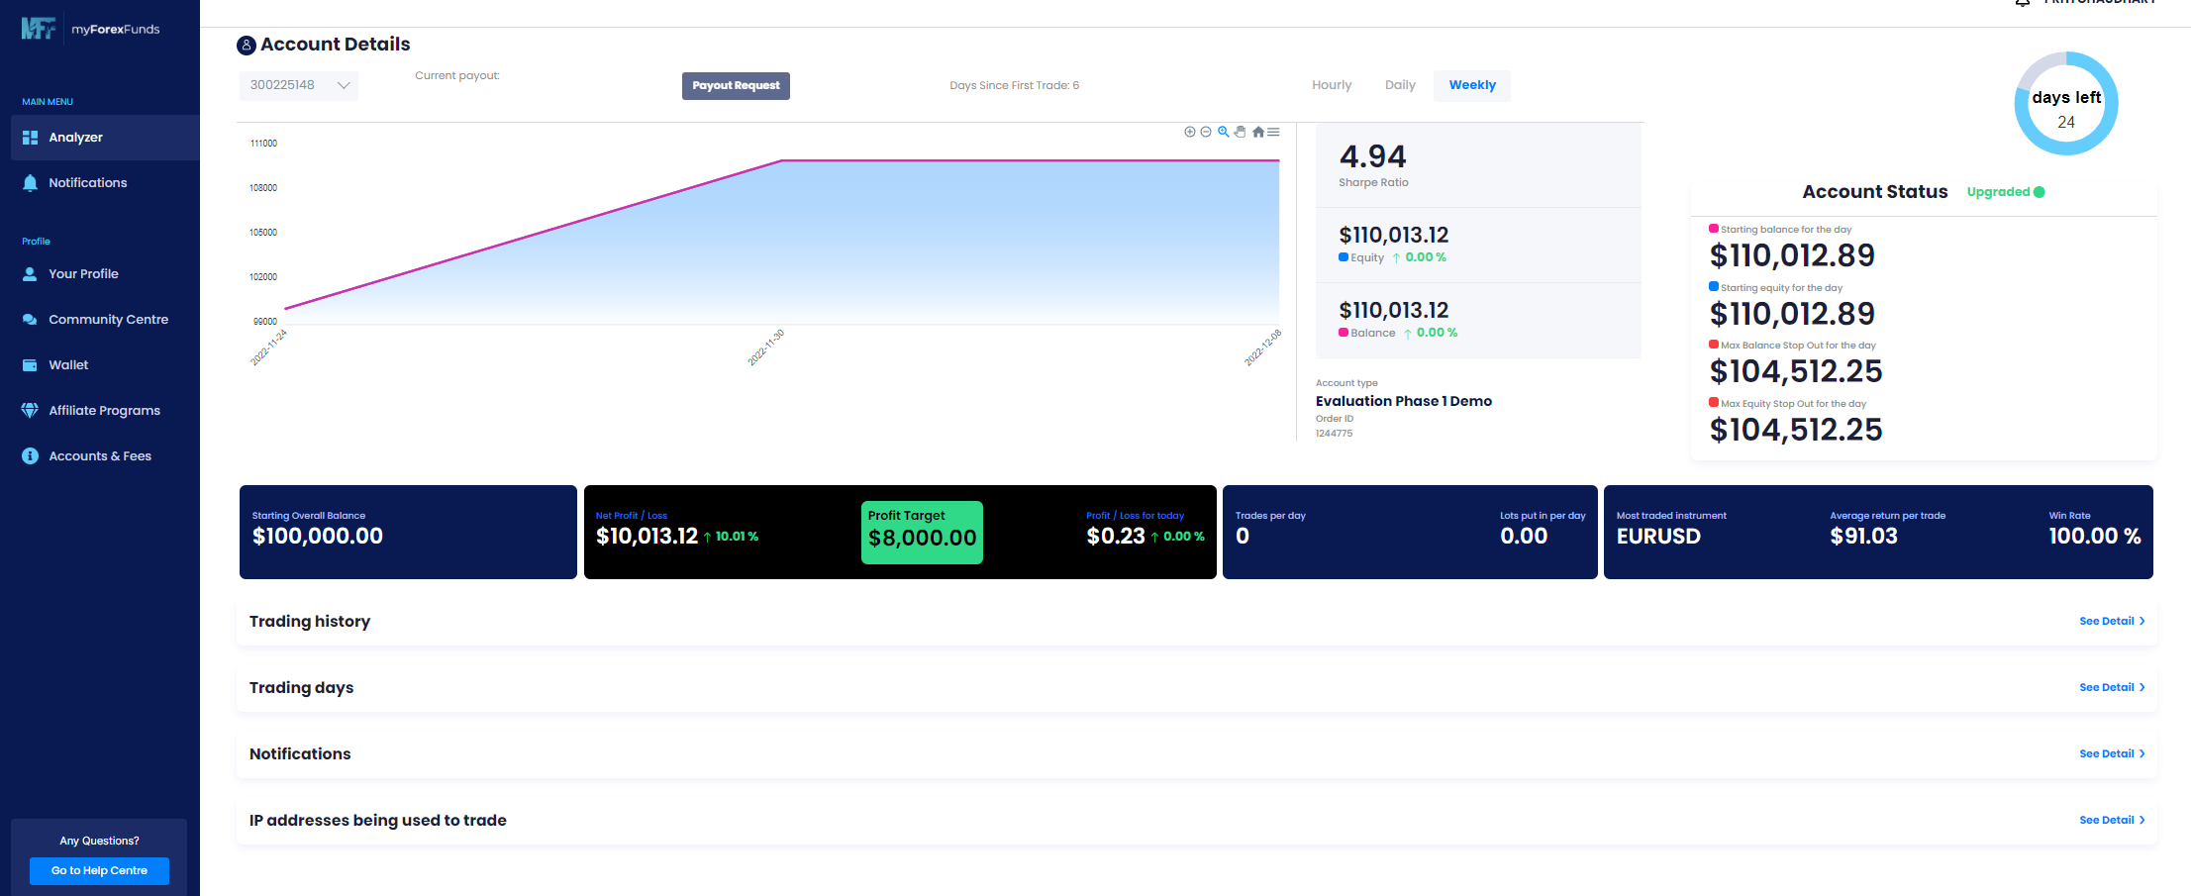Select the Weekly chart view
Viewport: 2191px width, 896px height.
coord(1471,85)
